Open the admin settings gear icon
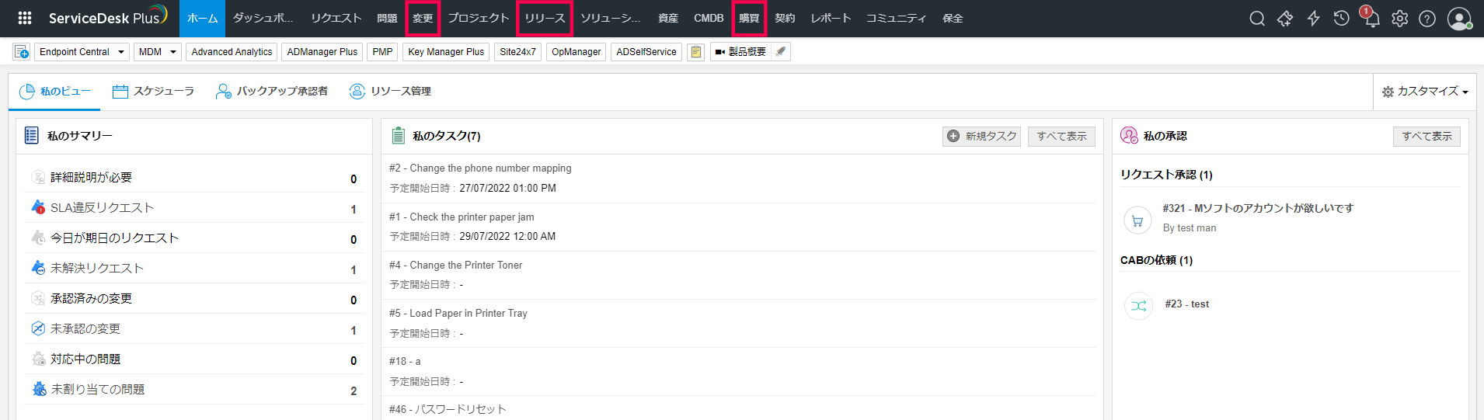The height and width of the screenshot is (420, 1484). click(1399, 19)
